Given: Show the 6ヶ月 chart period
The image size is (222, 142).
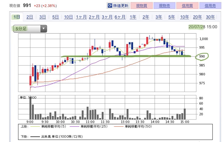Looking at the screenshot, I should pos(120,17).
